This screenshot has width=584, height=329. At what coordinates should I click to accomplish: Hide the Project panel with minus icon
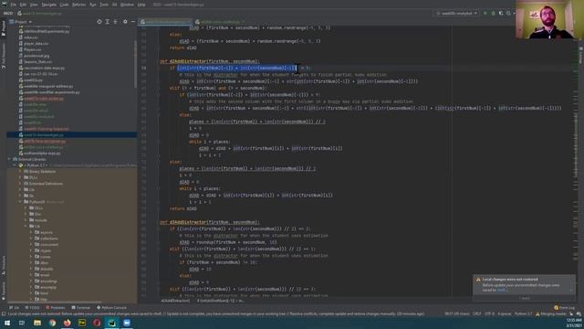tap(133, 22)
